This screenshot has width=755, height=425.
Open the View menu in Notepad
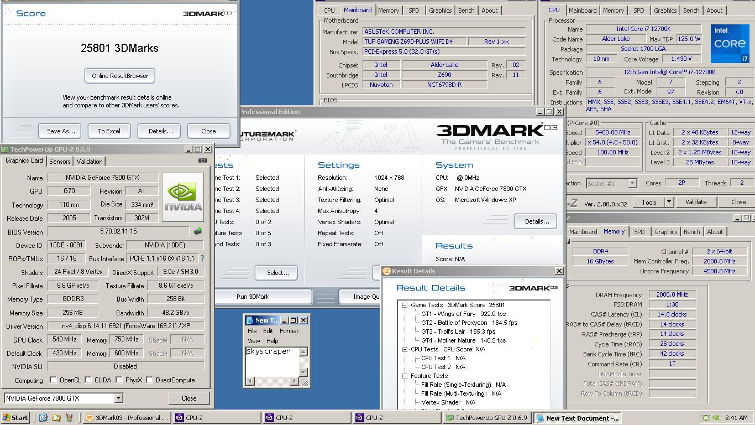254,341
